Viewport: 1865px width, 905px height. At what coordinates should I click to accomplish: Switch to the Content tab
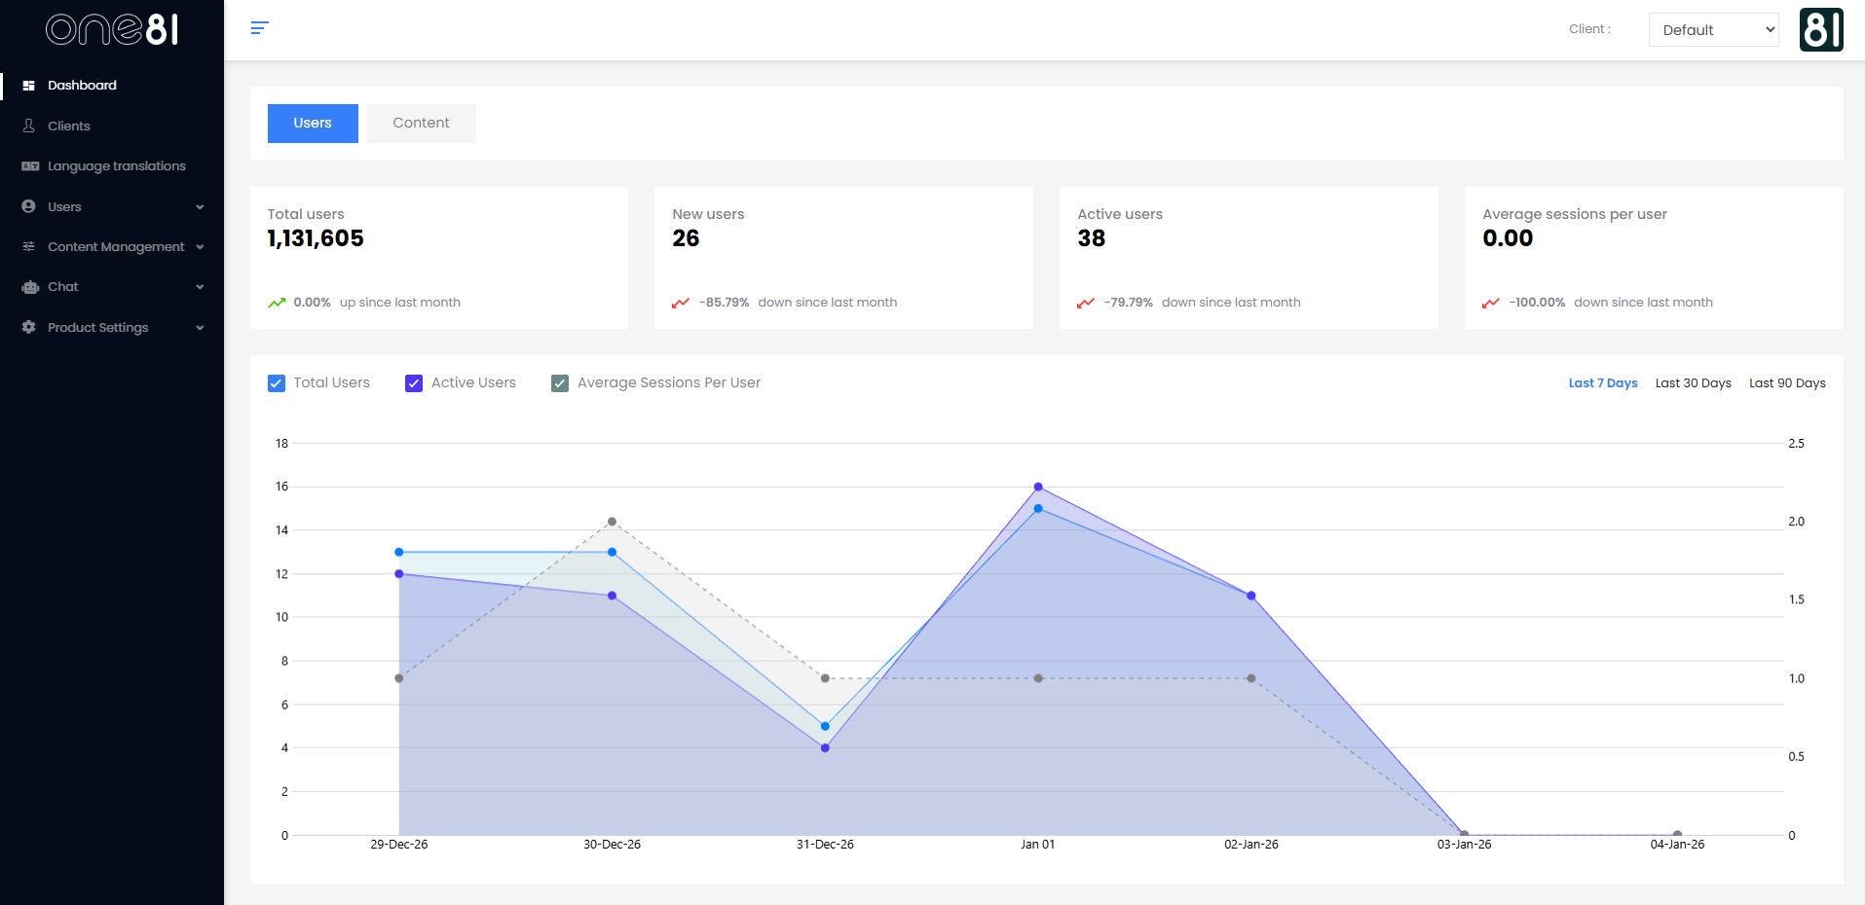421,124
